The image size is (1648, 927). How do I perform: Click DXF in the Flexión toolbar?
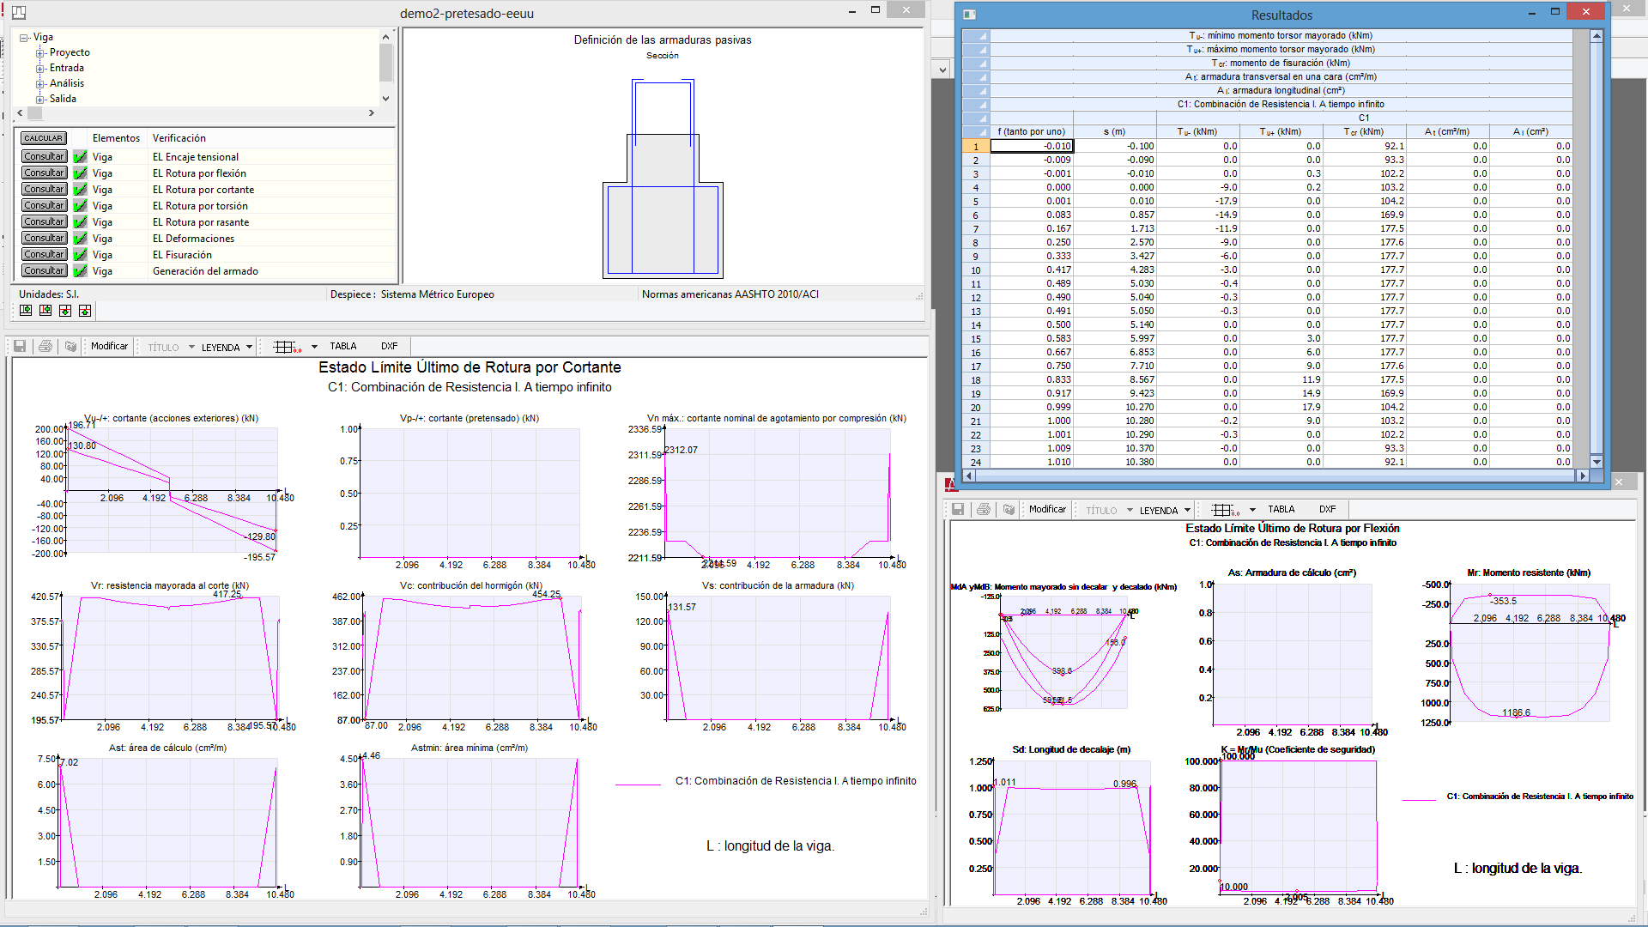coord(1327,510)
